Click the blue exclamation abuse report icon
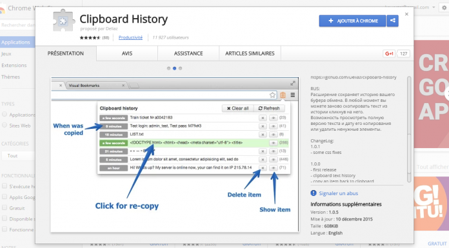 (314, 193)
